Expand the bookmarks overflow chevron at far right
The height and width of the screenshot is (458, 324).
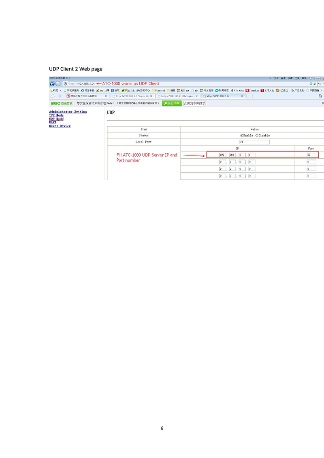pyautogui.click(x=322, y=91)
